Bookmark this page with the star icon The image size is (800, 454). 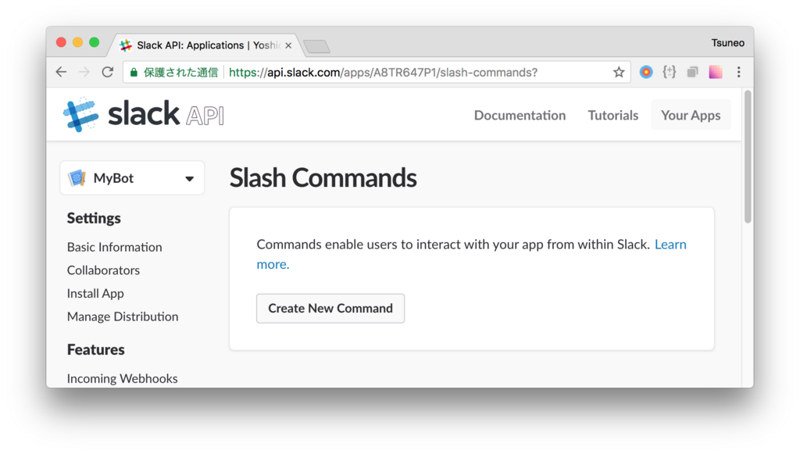pos(619,72)
